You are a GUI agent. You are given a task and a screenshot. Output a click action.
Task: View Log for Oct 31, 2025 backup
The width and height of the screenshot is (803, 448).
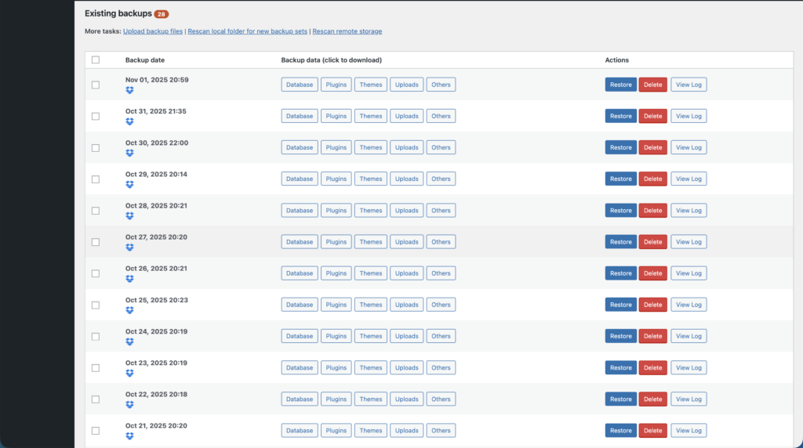(689, 116)
